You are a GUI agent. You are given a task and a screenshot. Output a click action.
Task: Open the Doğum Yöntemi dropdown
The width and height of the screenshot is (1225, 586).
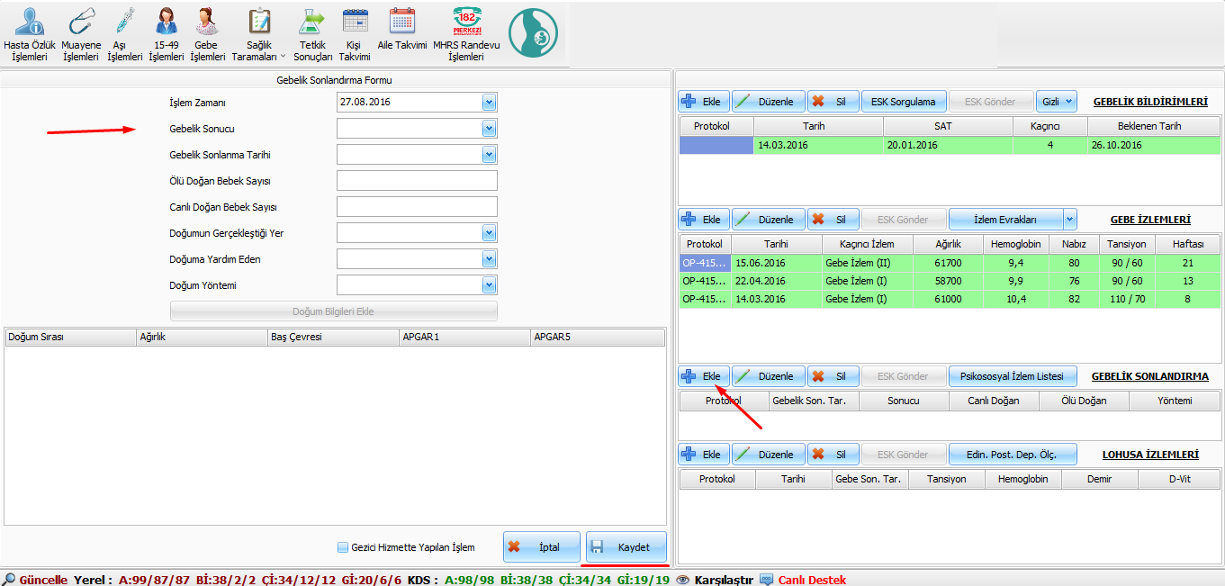489,285
